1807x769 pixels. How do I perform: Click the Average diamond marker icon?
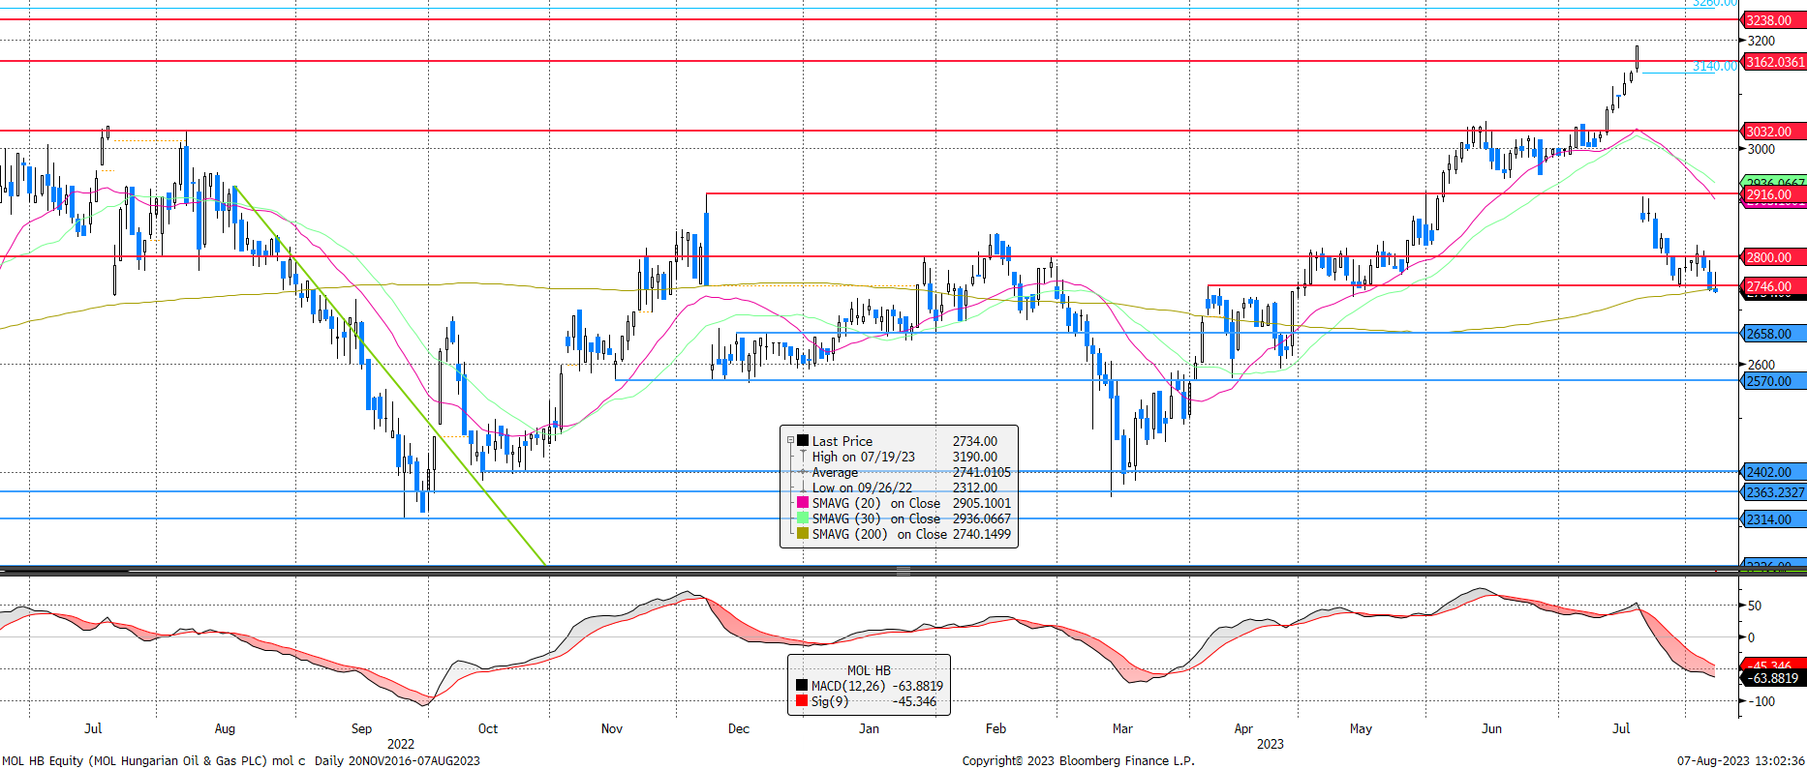pos(803,472)
